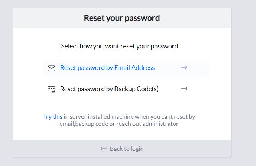Click the left arrow beside Back to login
This screenshot has width=256, height=166.
(104, 149)
